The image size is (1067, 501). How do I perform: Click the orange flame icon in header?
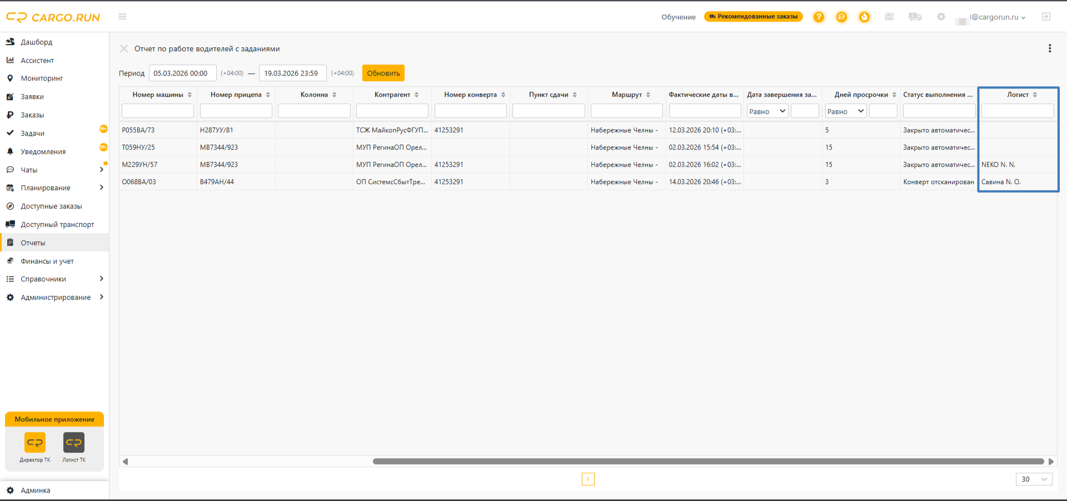click(864, 17)
